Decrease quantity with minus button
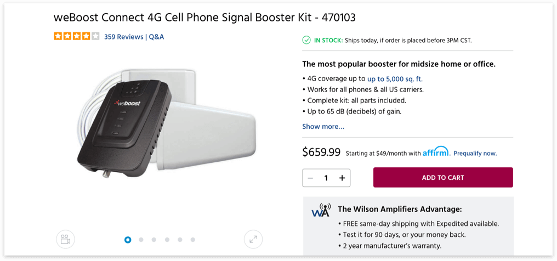This screenshot has width=557, height=261. tap(311, 178)
